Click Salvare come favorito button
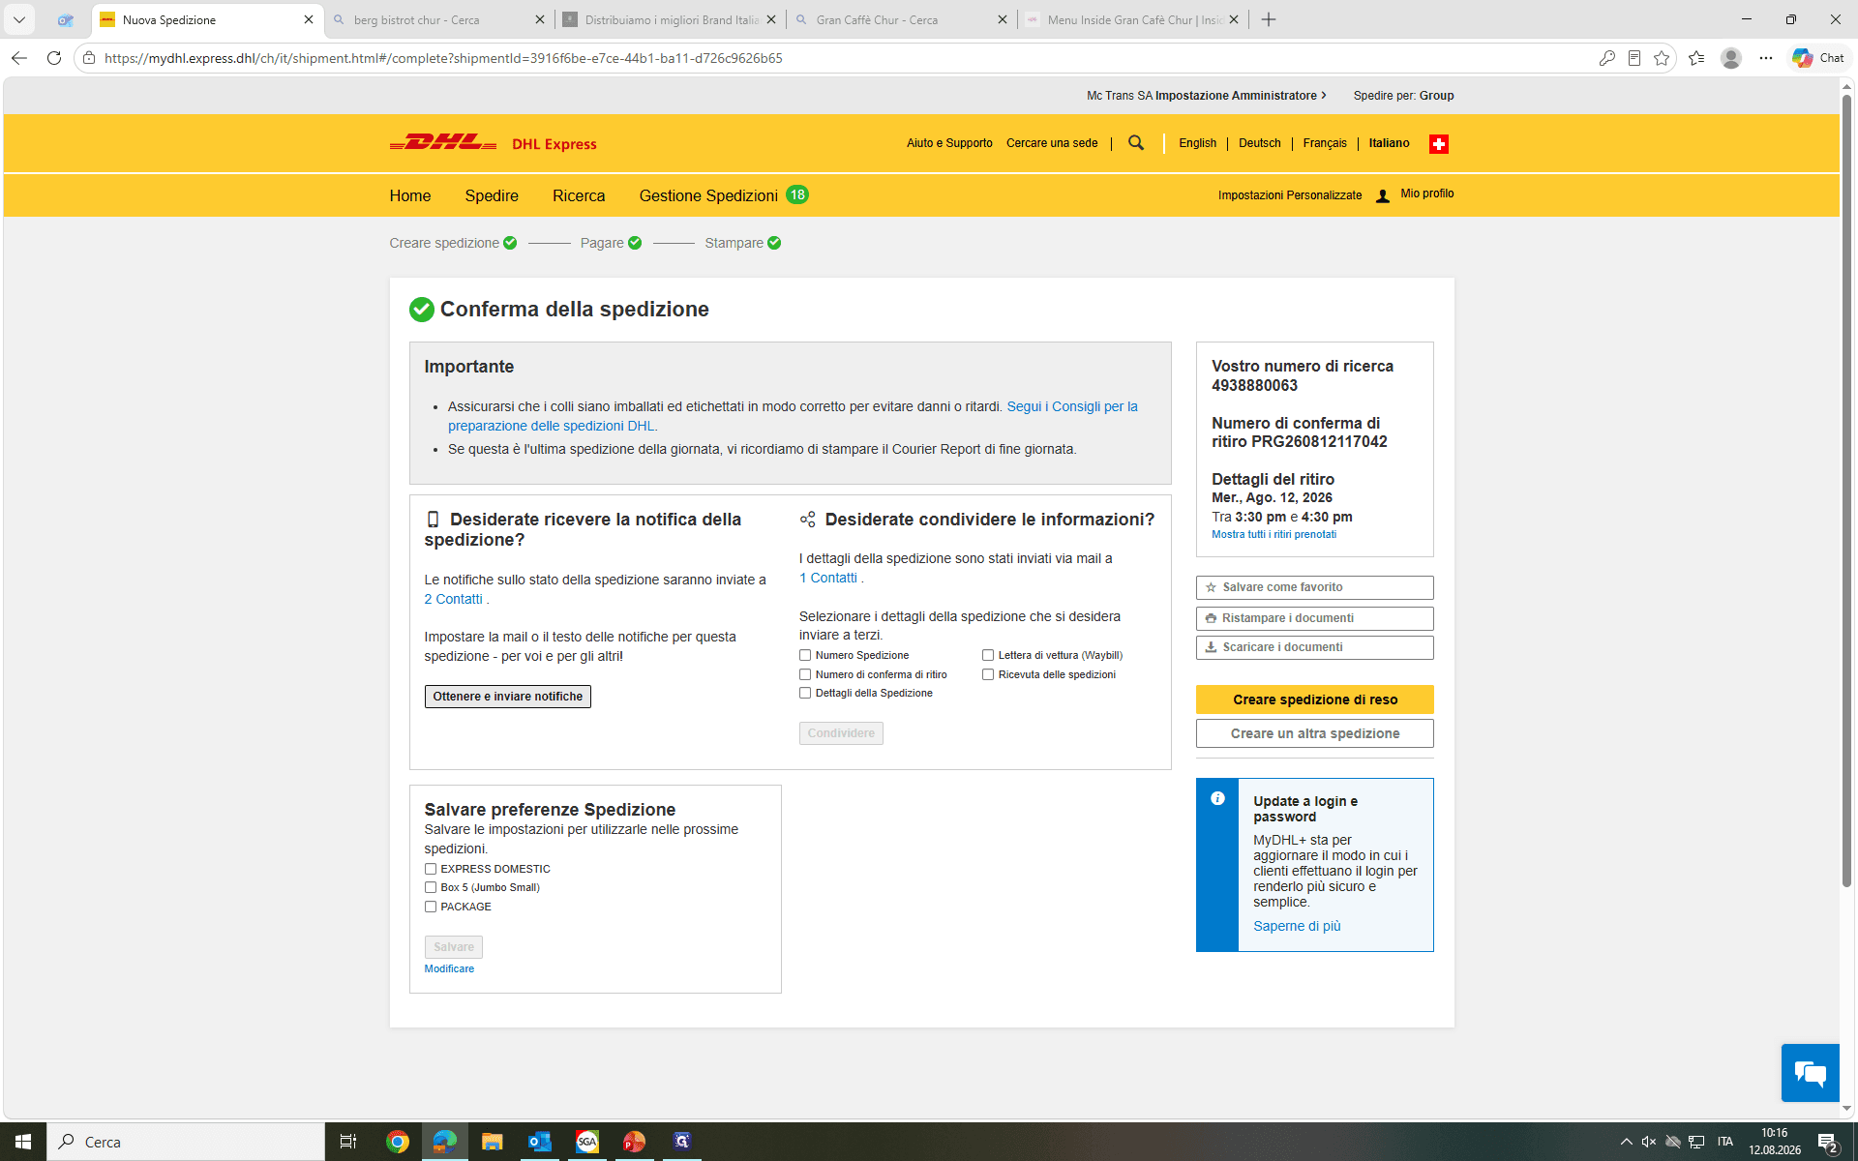Image resolution: width=1858 pixels, height=1161 pixels. 1314,587
